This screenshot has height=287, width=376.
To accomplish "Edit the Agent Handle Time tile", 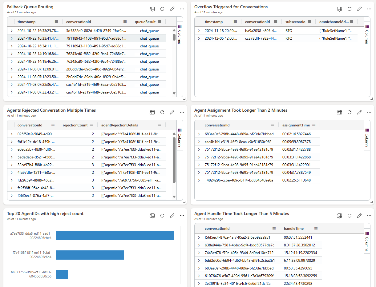I will pos(359,216).
